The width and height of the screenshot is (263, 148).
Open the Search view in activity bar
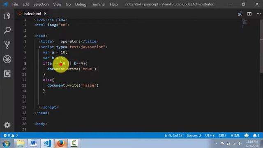[7, 30]
